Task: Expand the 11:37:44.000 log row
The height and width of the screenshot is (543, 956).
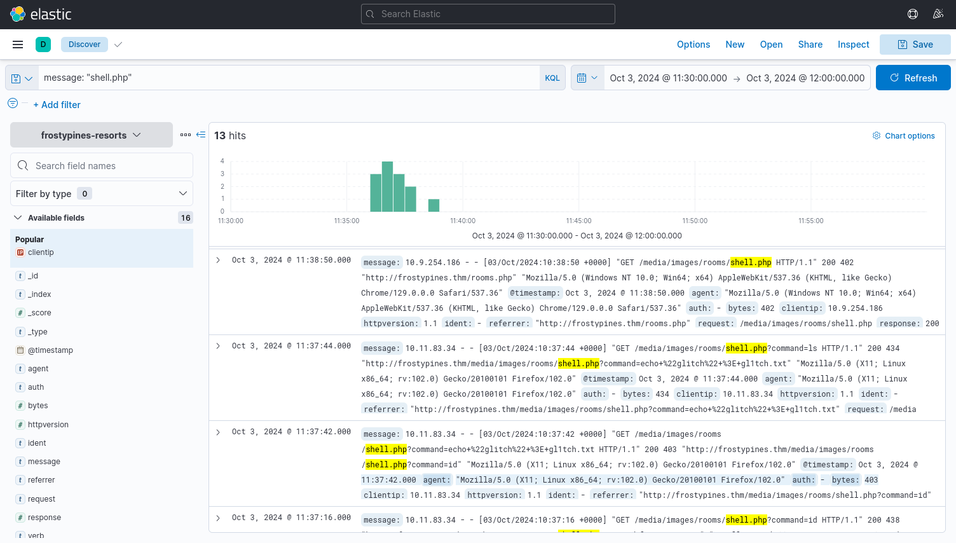Action: pyautogui.click(x=218, y=346)
